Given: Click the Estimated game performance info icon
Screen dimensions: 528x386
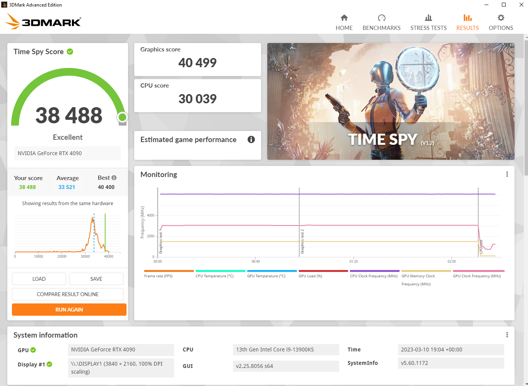Looking at the screenshot, I should click(x=251, y=139).
